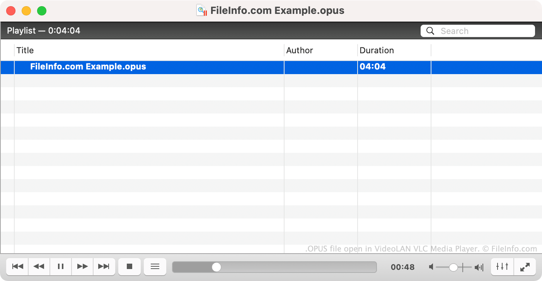Click the playback position slider knob

coord(216,267)
